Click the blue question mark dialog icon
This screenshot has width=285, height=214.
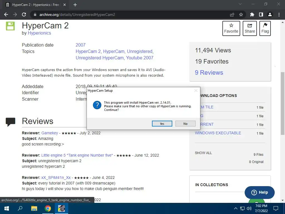97,105
